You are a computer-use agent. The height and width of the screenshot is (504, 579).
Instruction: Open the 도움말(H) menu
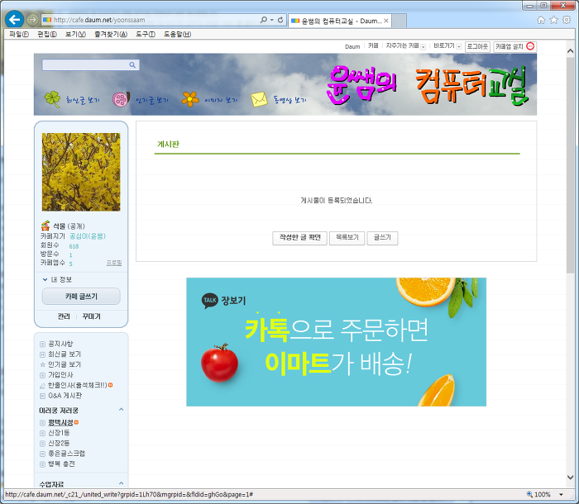[x=177, y=35]
